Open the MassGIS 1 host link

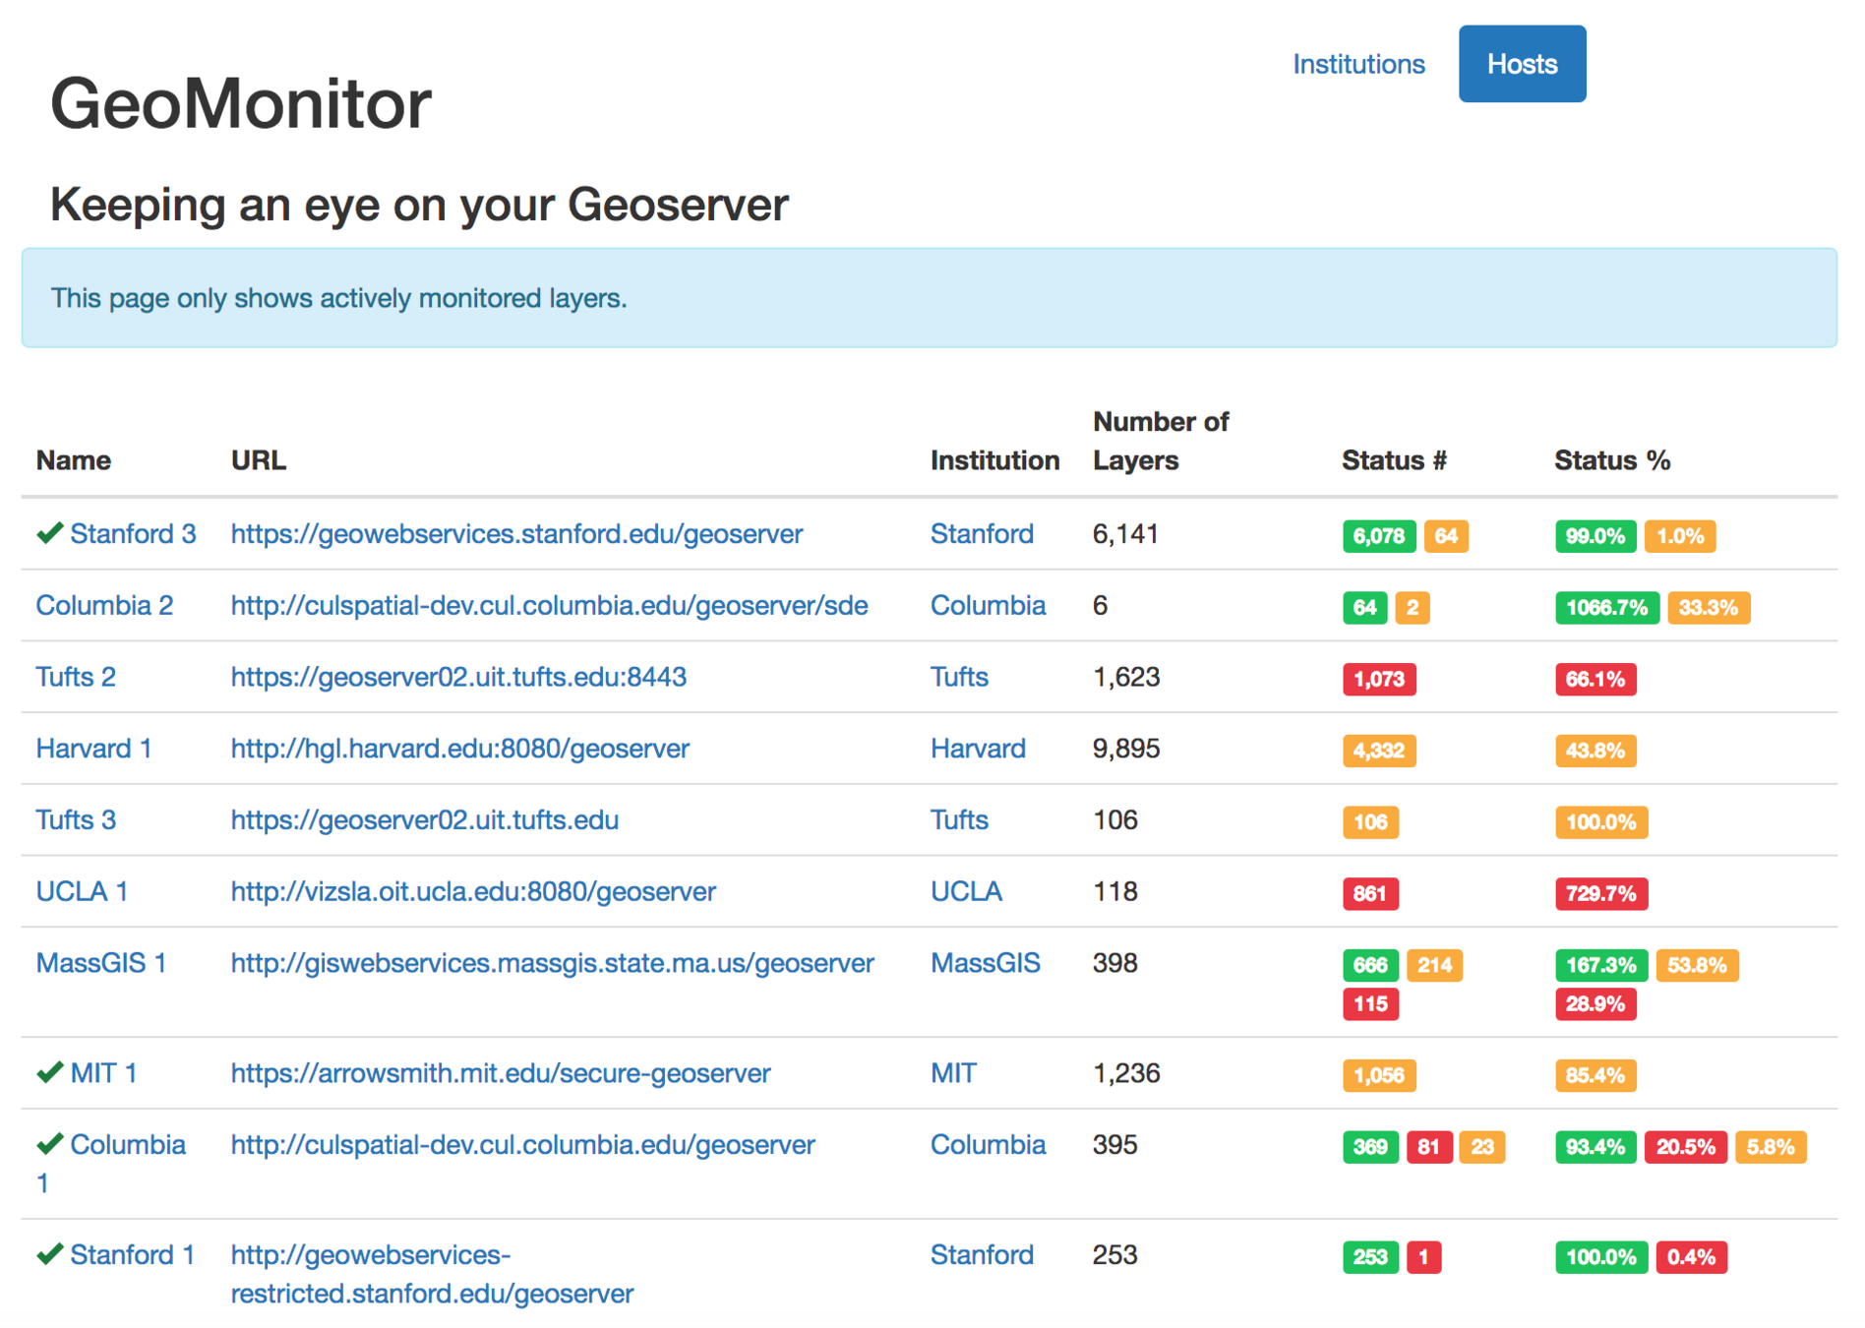pos(101,964)
